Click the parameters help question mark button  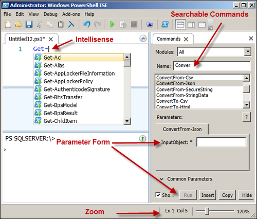click(x=247, y=117)
